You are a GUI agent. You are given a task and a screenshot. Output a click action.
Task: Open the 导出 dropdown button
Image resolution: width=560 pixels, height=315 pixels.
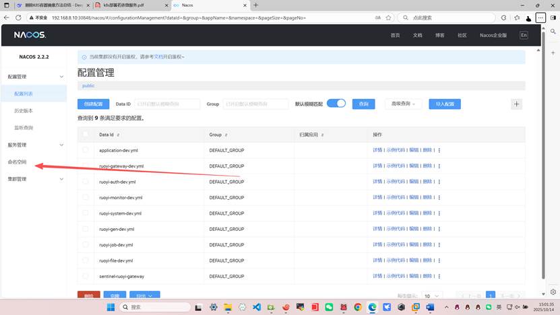pos(145,295)
